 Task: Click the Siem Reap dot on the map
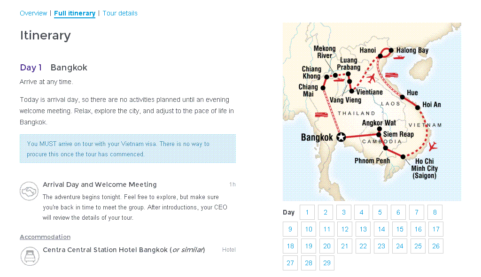click(x=379, y=134)
